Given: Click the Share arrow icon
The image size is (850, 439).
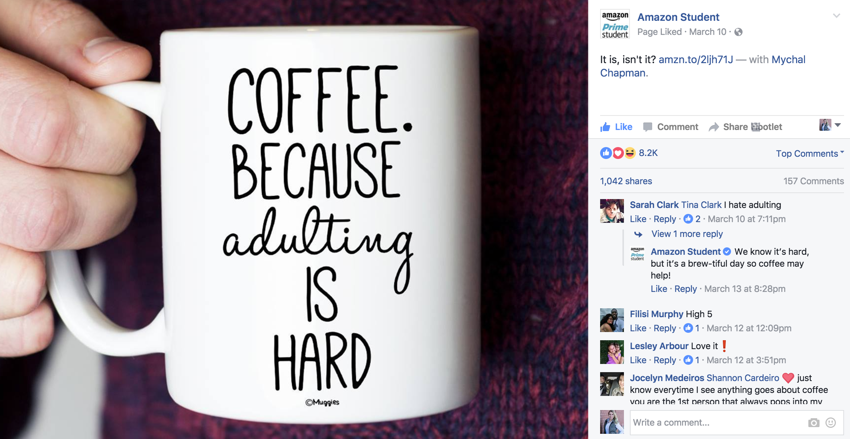Looking at the screenshot, I should click(x=714, y=127).
